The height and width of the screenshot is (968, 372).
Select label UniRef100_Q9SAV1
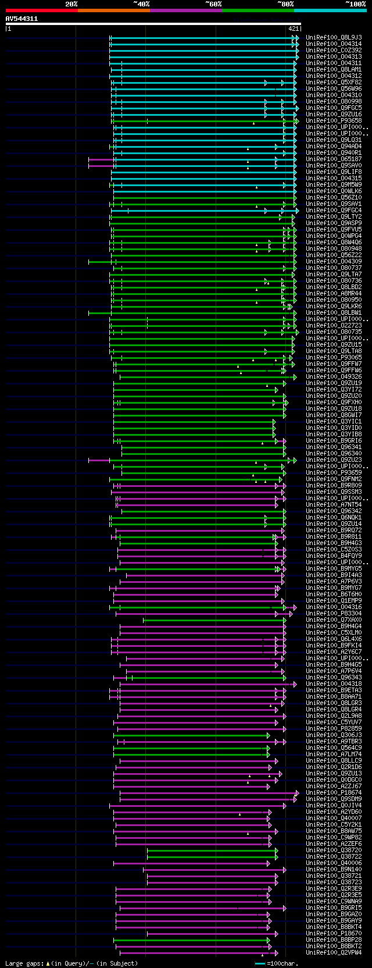334,204
